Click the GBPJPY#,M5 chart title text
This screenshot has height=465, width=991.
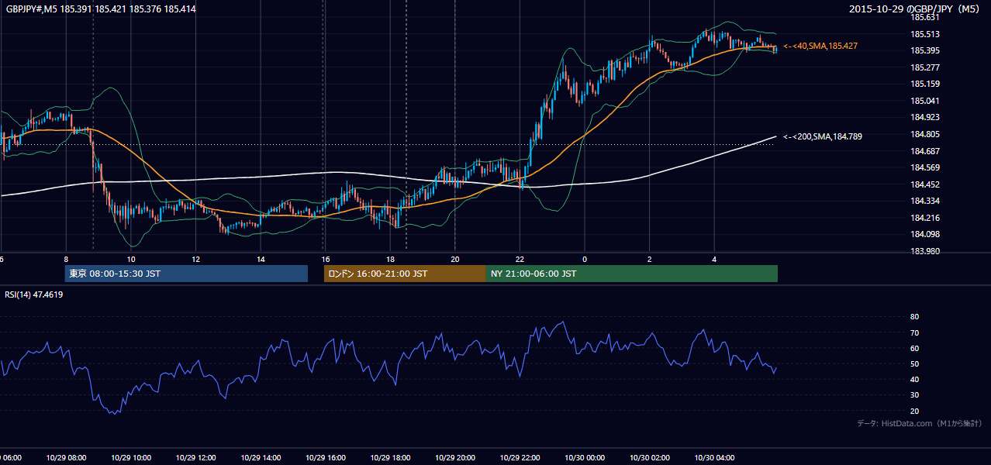tap(101, 9)
